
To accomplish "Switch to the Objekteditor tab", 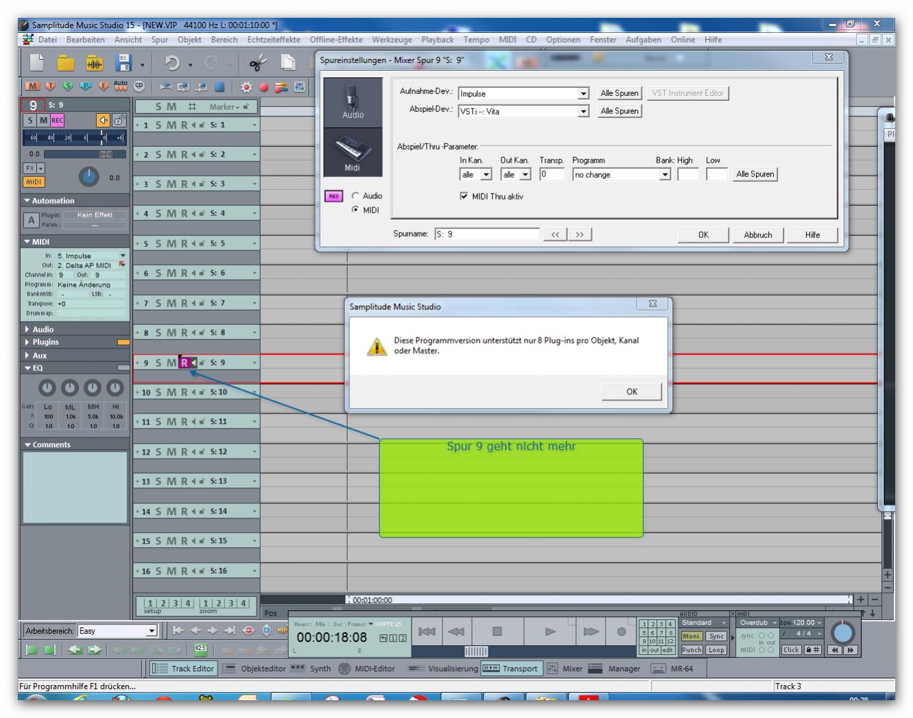I will pyautogui.click(x=254, y=669).
